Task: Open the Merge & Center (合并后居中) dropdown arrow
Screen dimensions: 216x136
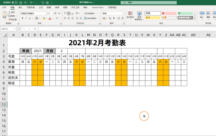Action: click(98, 18)
